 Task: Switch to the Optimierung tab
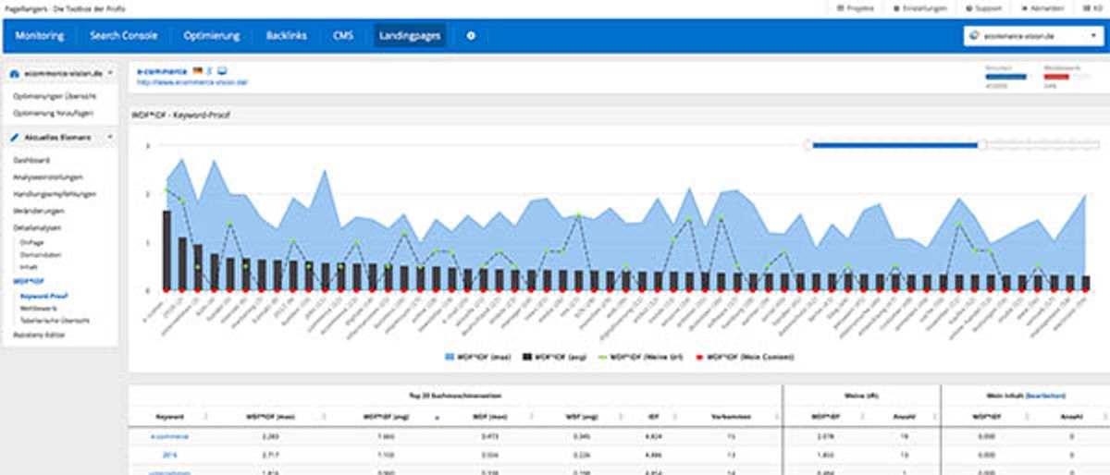(212, 36)
